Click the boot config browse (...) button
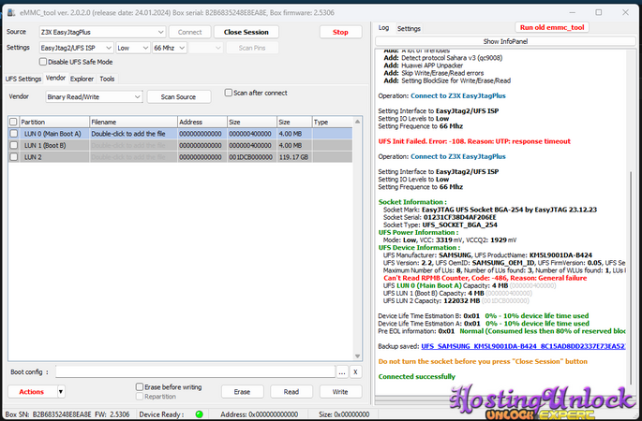Screen dimensions: 642x421 [343, 371]
